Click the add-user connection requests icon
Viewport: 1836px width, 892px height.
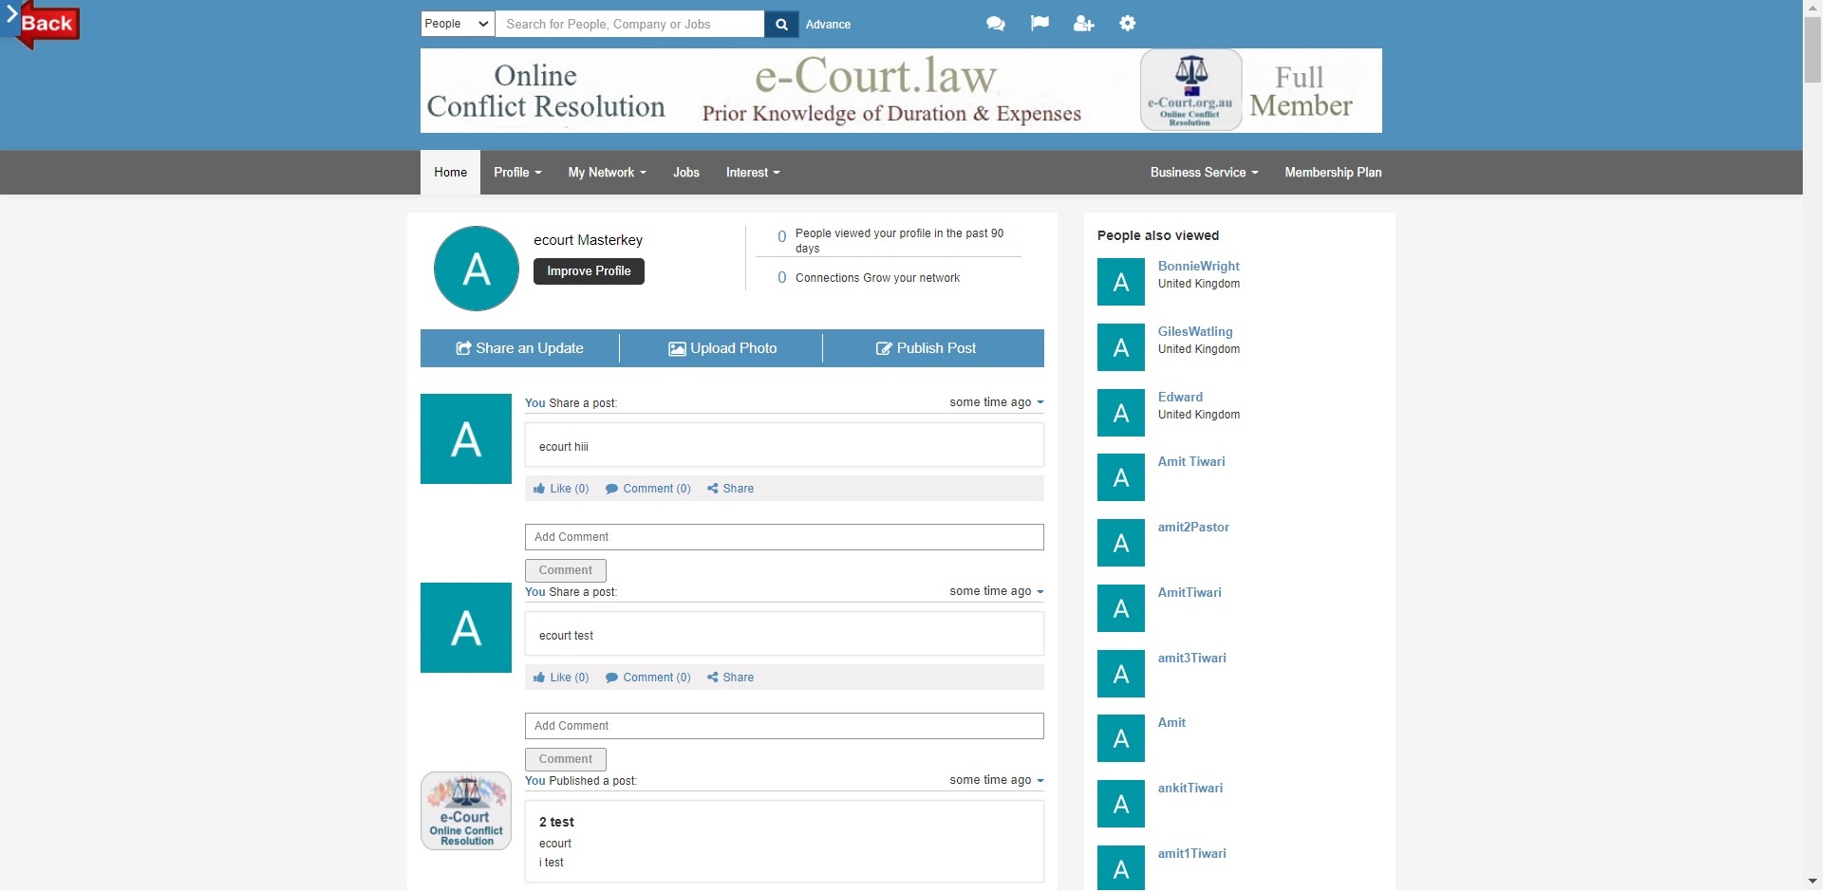coord(1083,24)
